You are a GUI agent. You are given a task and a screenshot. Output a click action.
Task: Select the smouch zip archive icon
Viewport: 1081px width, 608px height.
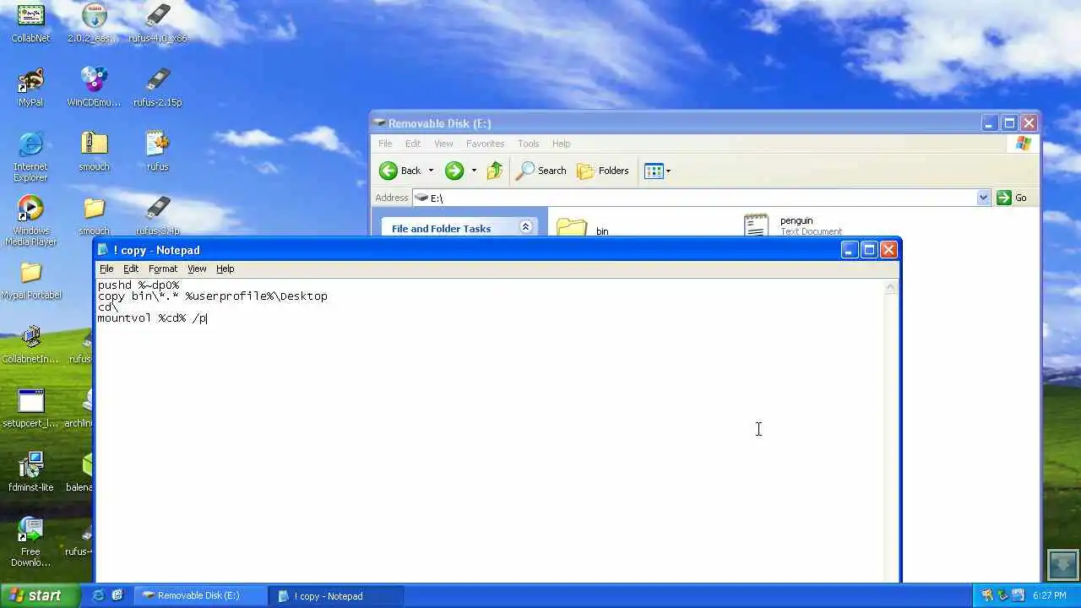click(94, 151)
